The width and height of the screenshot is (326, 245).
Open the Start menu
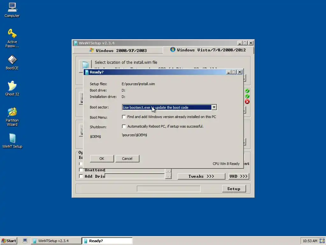[x=9, y=241]
